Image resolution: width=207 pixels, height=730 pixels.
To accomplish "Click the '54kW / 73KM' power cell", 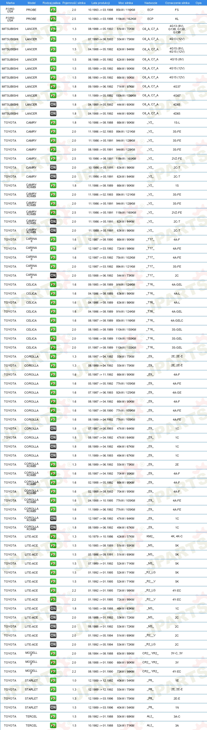I will tap(126, 276).
